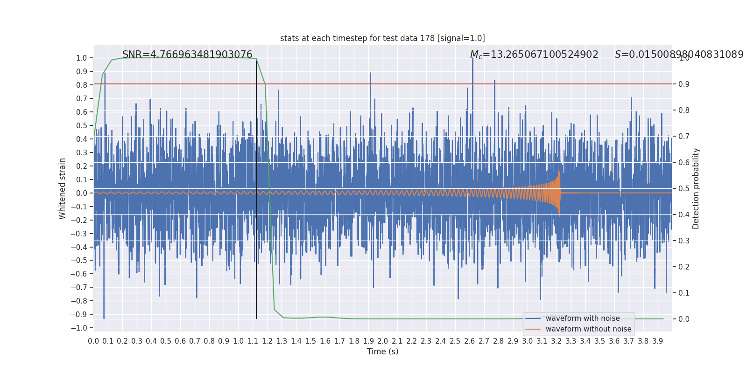This screenshot has height=373, width=747.
Task: Click the −0.7 tick on the whitened strain axis
Action: coord(79,288)
